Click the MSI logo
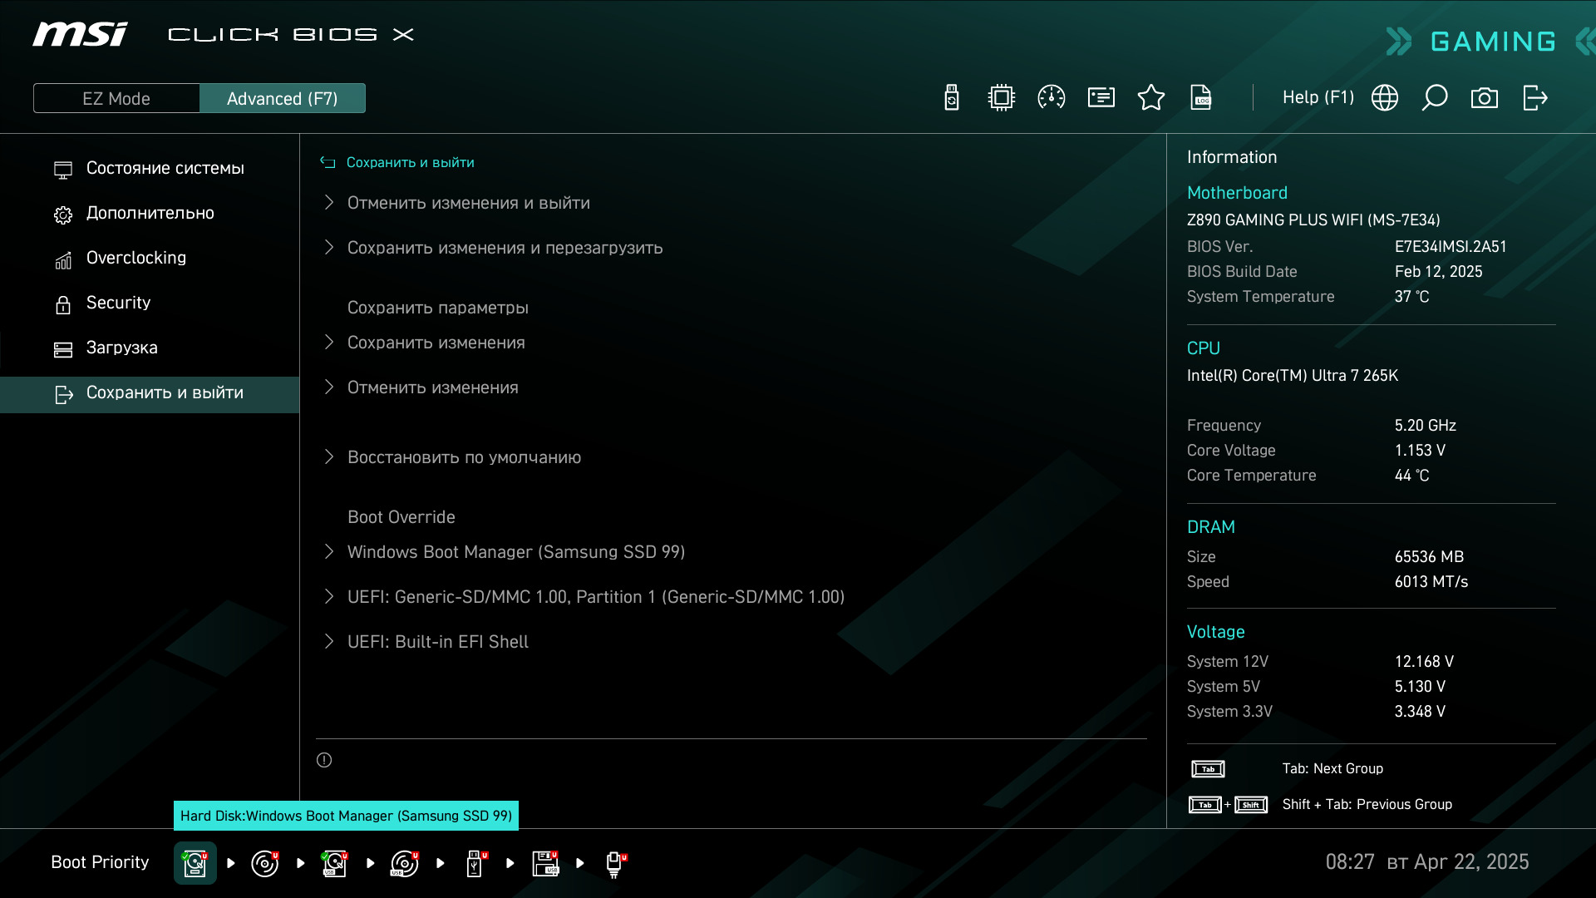The width and height of the screenshot is (1596, 898). 80,34
